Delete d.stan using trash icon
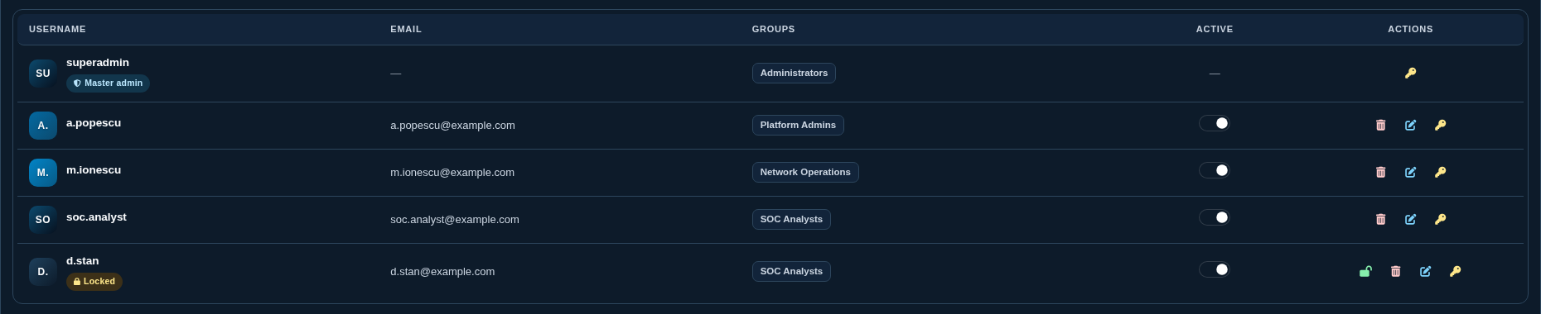Screen dimensions: 1541x314 tap(1395, 271)
